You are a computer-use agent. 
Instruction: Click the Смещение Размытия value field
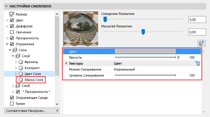pos(197,20)
